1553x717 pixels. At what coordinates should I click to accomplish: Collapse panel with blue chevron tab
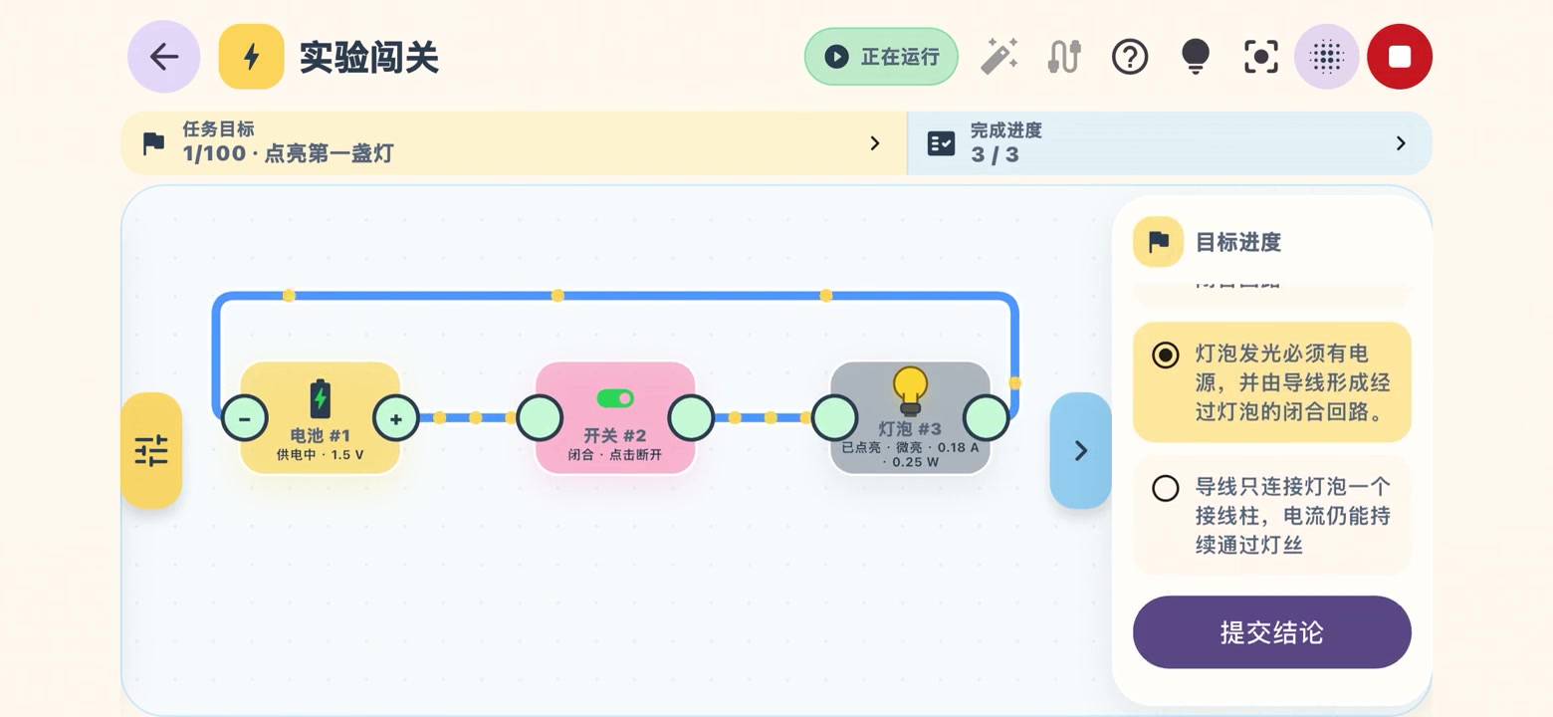point(1080,450)
